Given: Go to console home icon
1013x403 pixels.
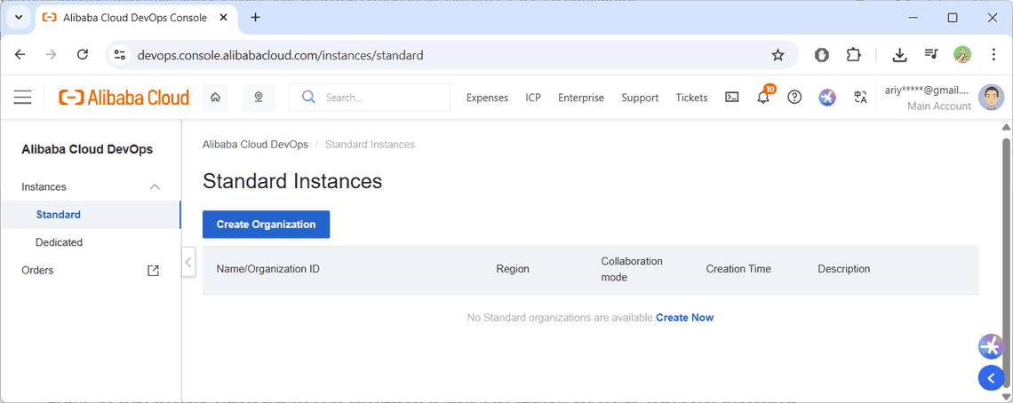Looking at the screenshot, I should click(215, 98).
